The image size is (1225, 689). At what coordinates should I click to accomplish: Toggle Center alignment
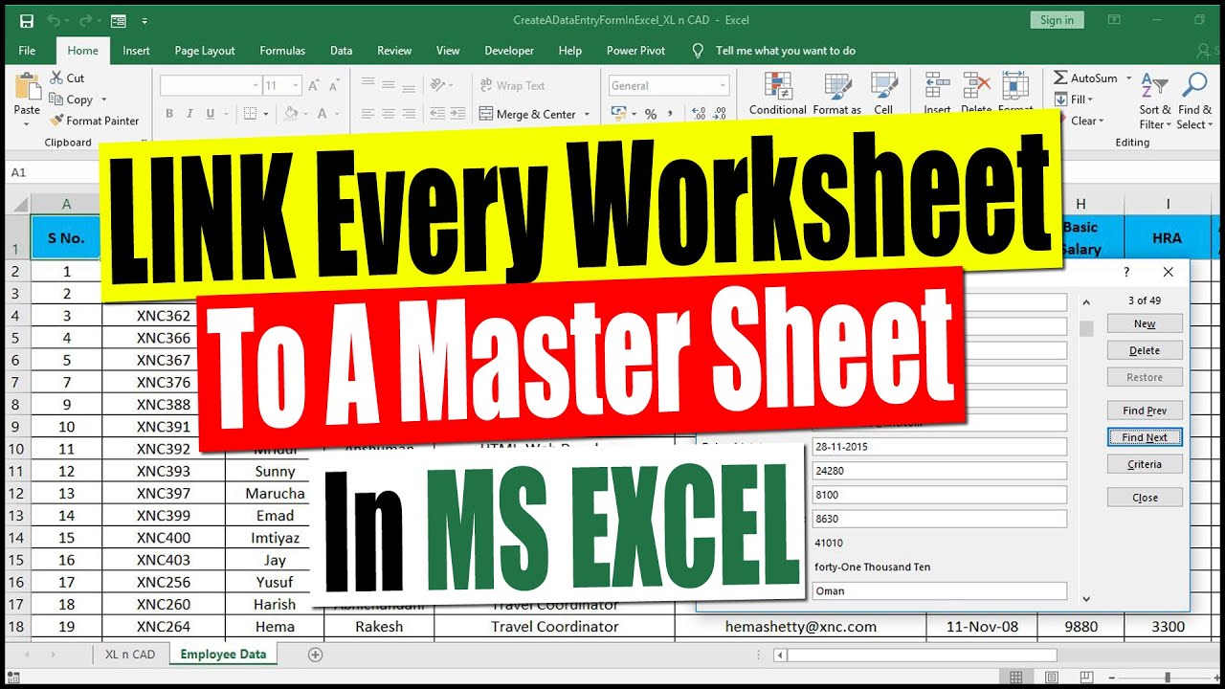(x=388, y=114)
